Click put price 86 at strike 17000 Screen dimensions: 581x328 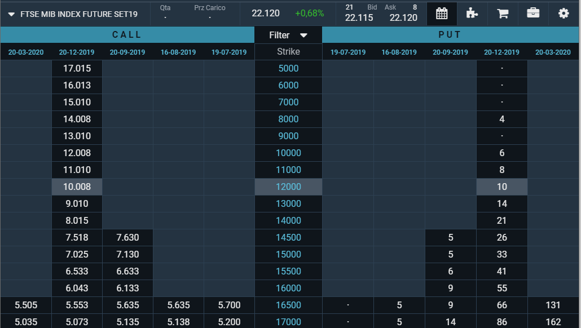pyautogui.click(x=501, y=322)
